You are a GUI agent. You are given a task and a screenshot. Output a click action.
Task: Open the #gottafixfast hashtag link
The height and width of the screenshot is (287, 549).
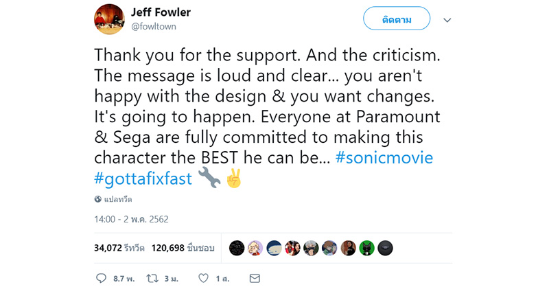coord(143,179)
